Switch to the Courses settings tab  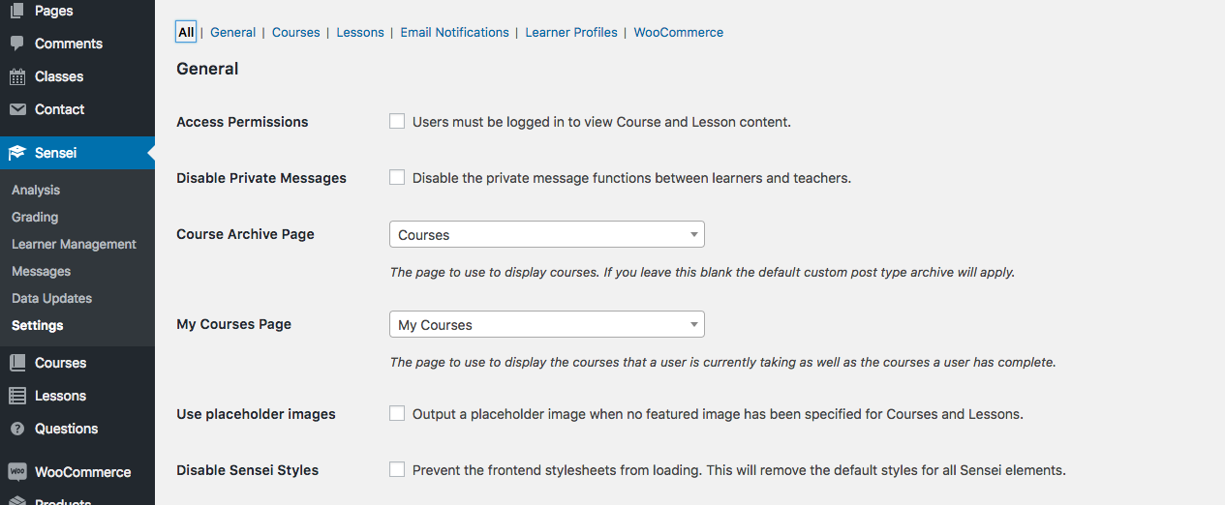coord(295,32)
